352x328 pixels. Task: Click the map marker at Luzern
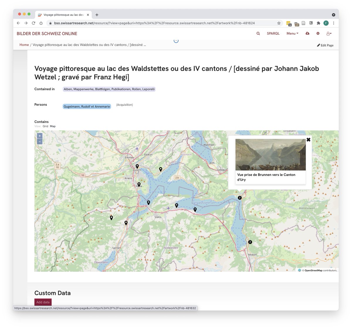137,166
